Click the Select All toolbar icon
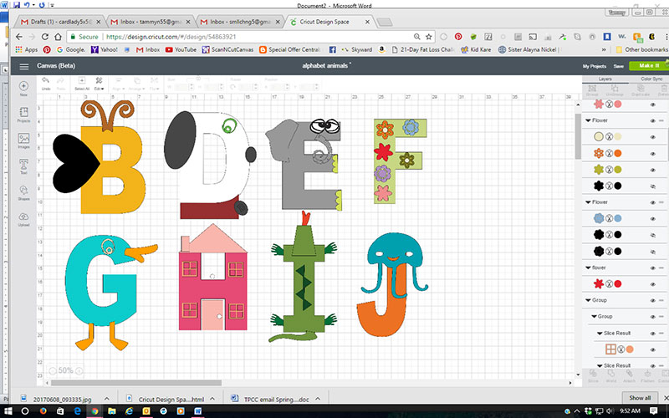Screen dimensions: 669x418 [81, 81]
